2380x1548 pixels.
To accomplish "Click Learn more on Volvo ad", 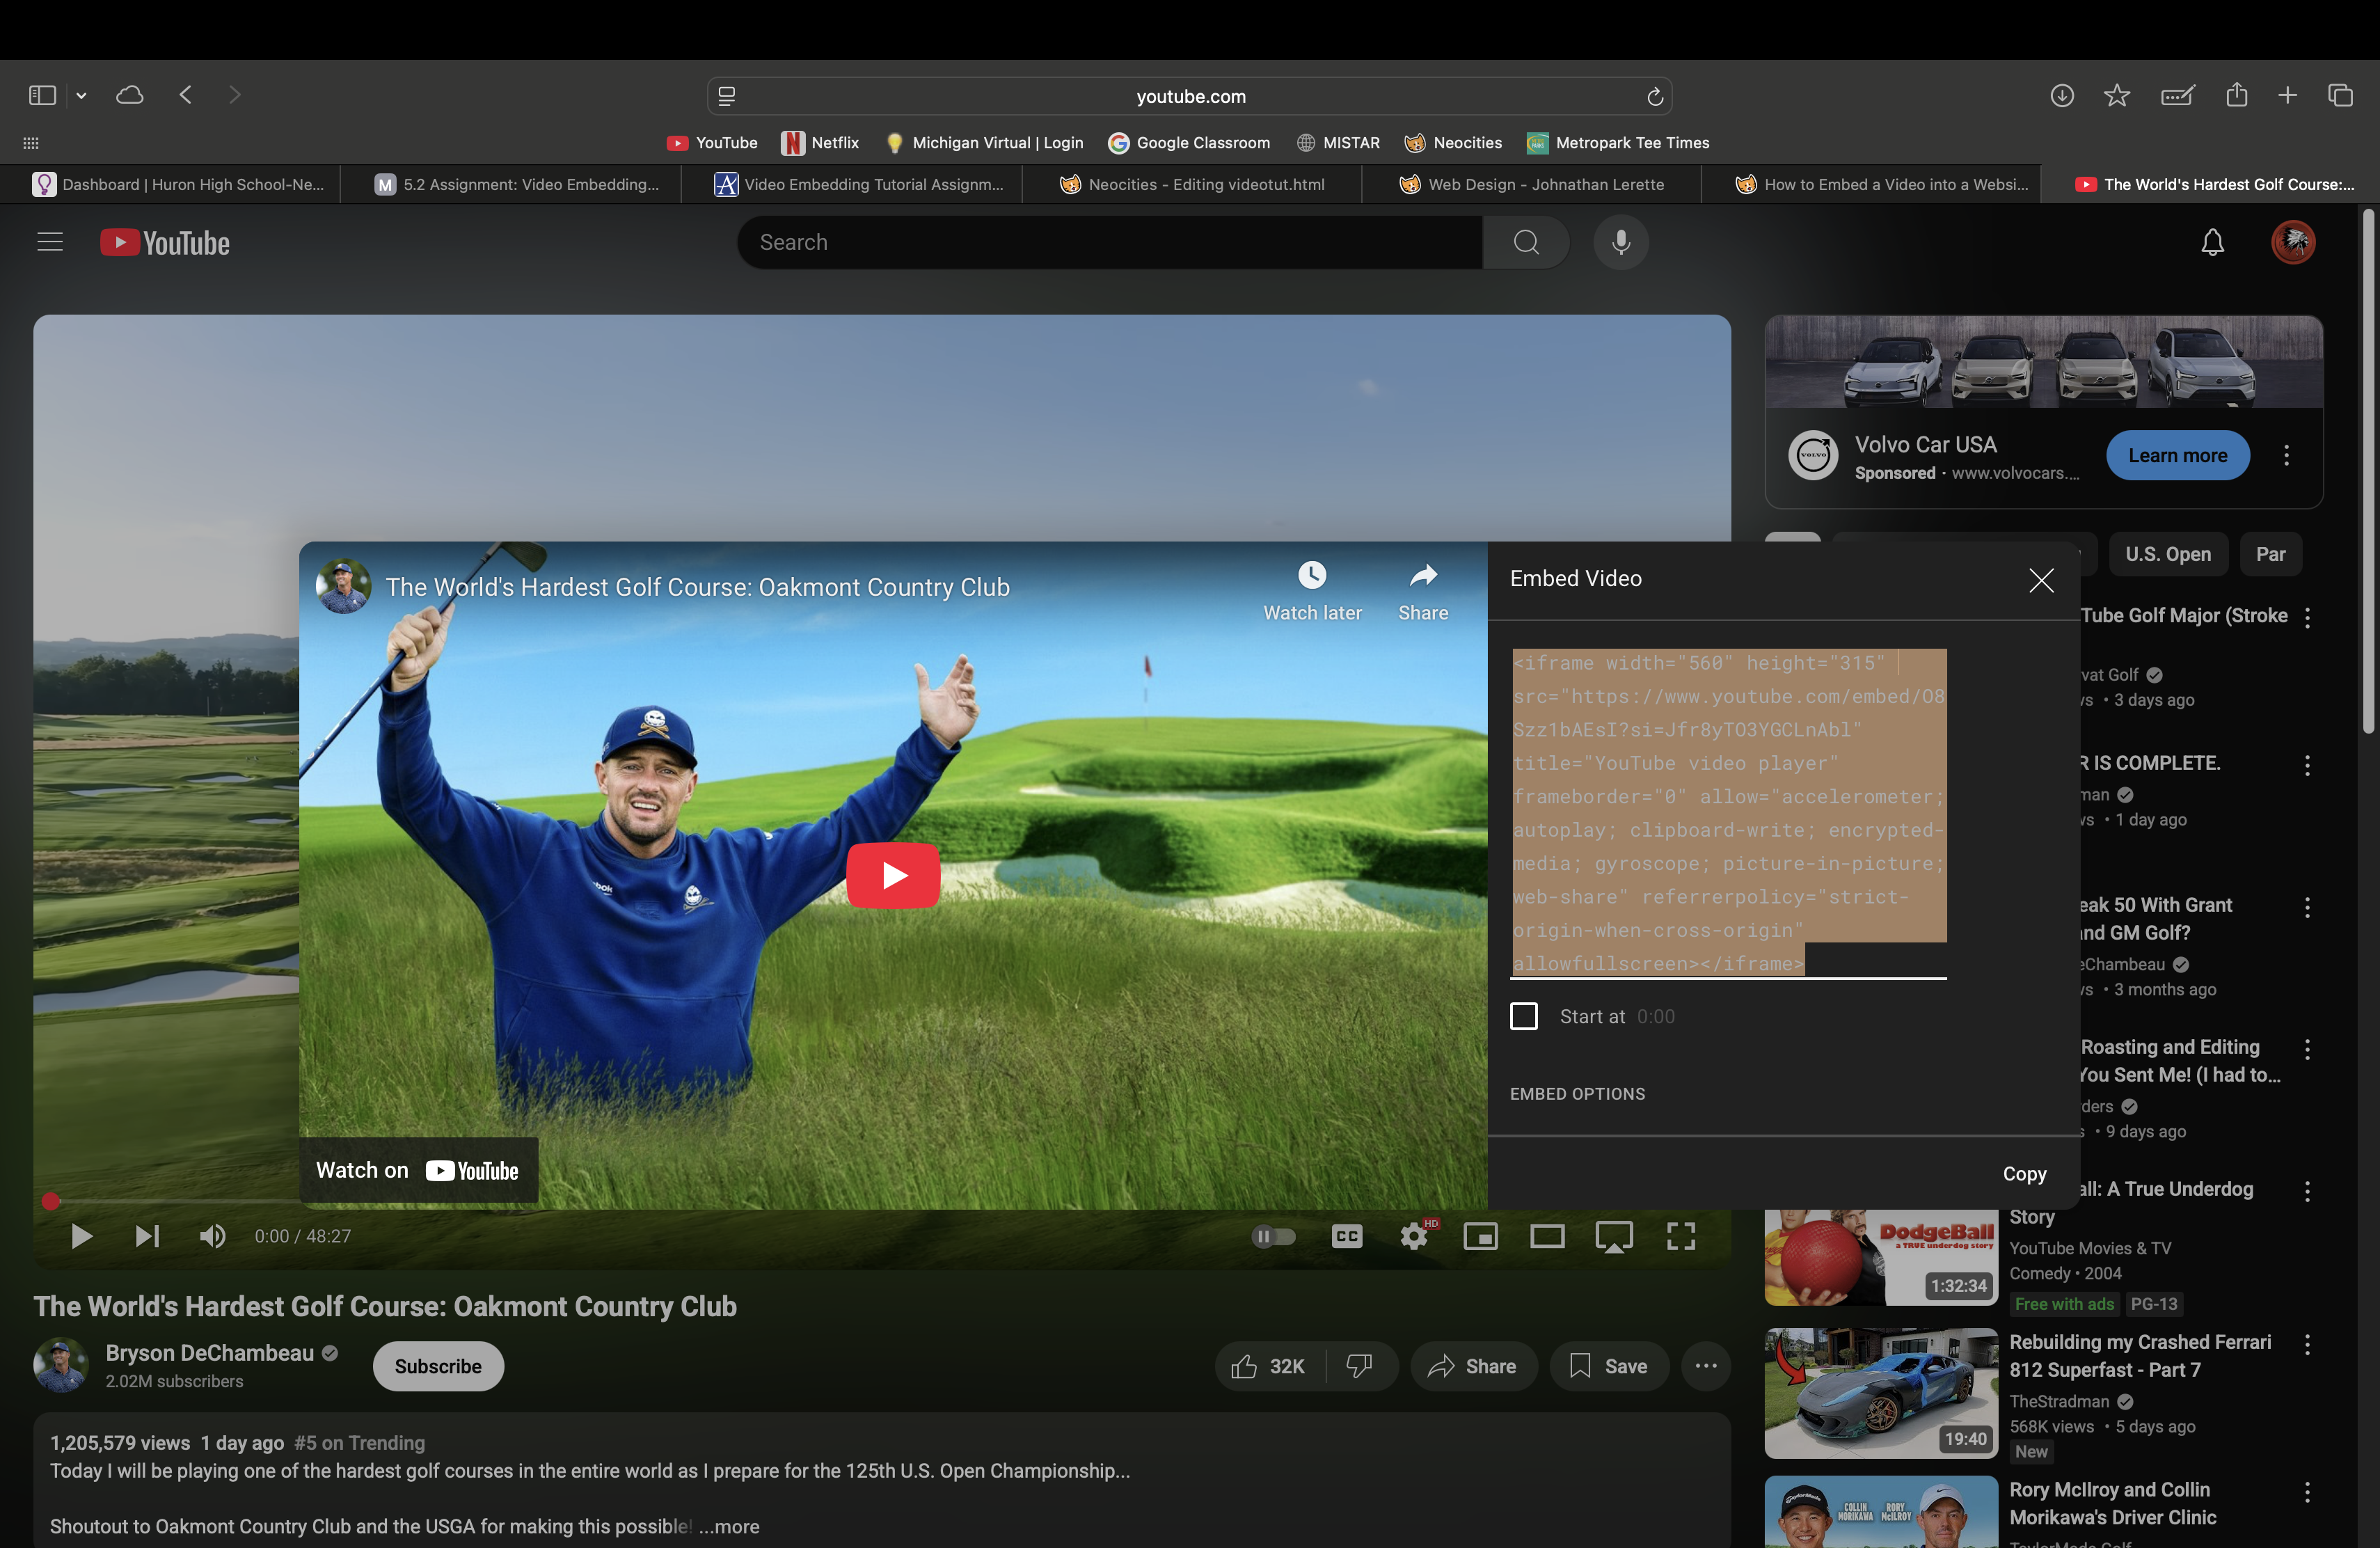I will pos(2177,455).
